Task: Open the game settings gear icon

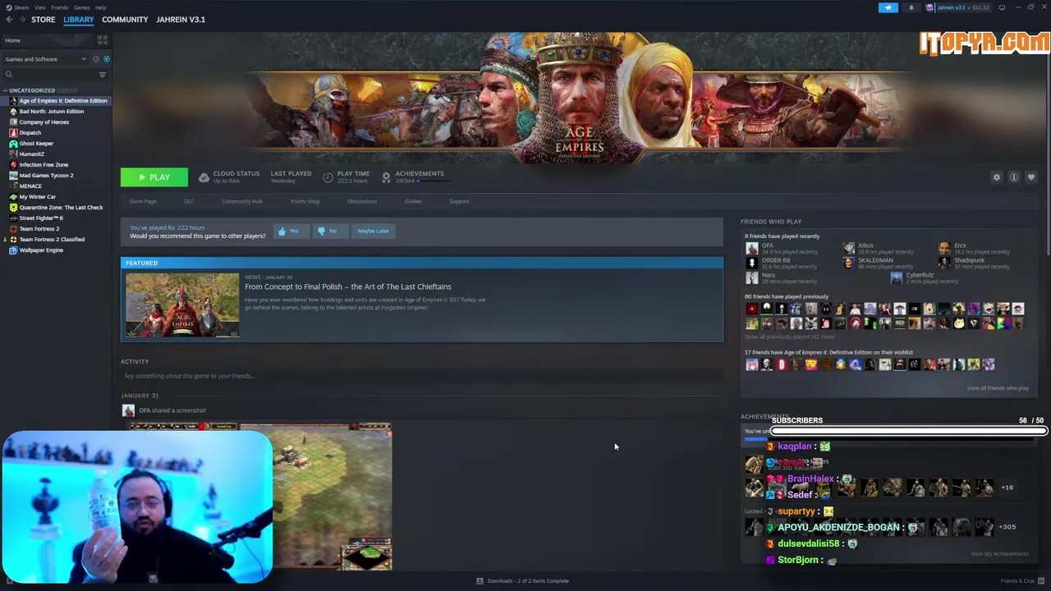Action: (x=997, y=177)
